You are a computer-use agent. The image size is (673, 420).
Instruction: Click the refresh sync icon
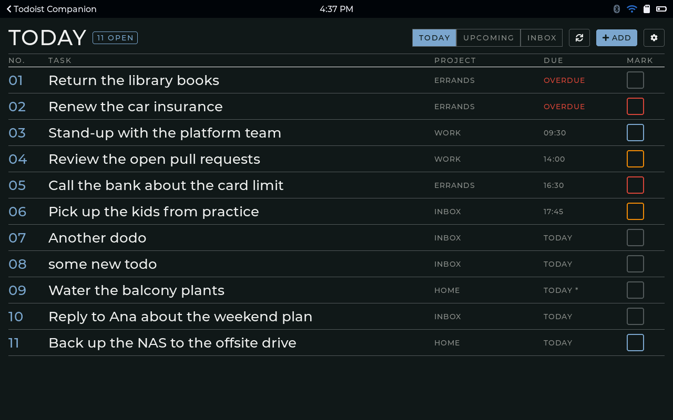coord(579,38)
